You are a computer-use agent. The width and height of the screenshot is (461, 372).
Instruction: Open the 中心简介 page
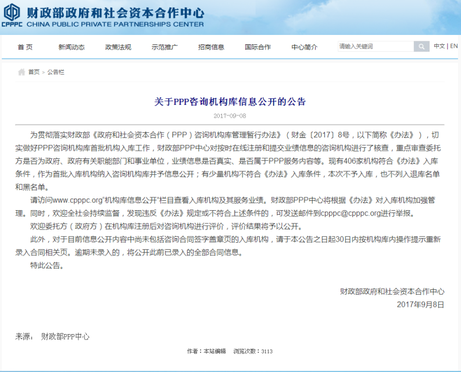pos(304,47)
